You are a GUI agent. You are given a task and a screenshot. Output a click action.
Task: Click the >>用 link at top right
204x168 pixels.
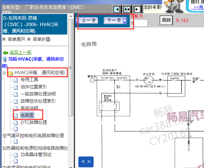click(x=199, y=7)
